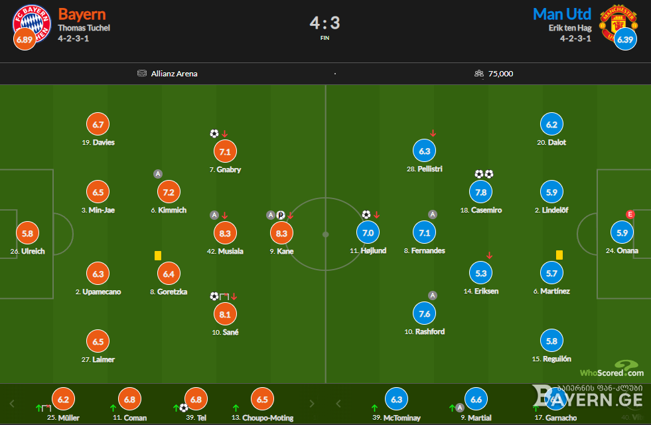Show previous Bayern substitutes with the left chevron
Image resolution: width=651 pixels, height=425 pixels.
tap(12, 403)
